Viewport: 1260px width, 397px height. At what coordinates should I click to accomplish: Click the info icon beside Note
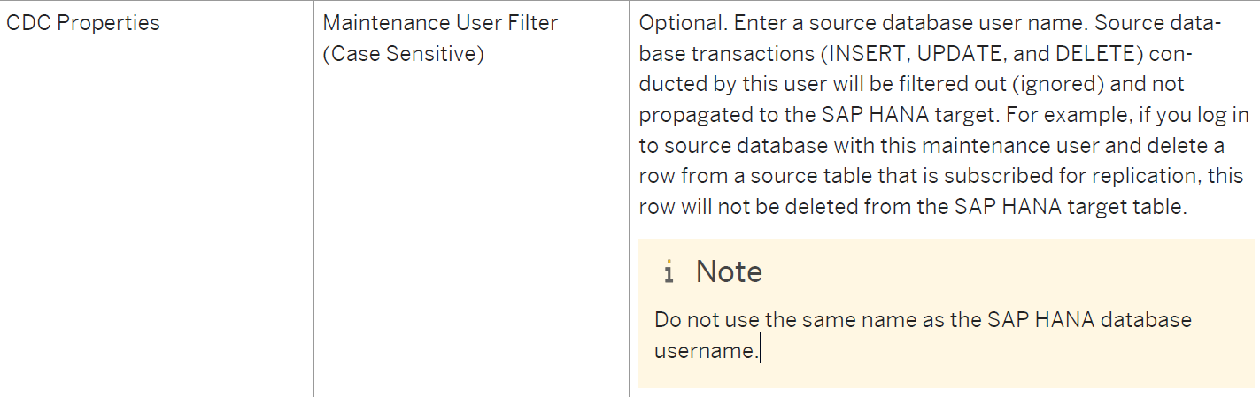(669, 272)
